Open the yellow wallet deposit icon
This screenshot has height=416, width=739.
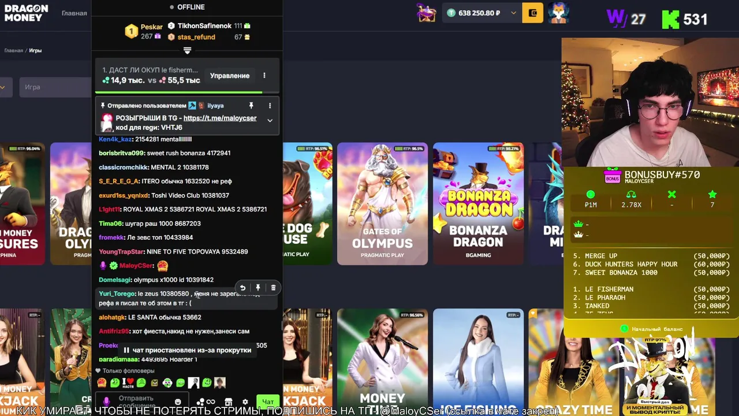(x=532, y=13)
